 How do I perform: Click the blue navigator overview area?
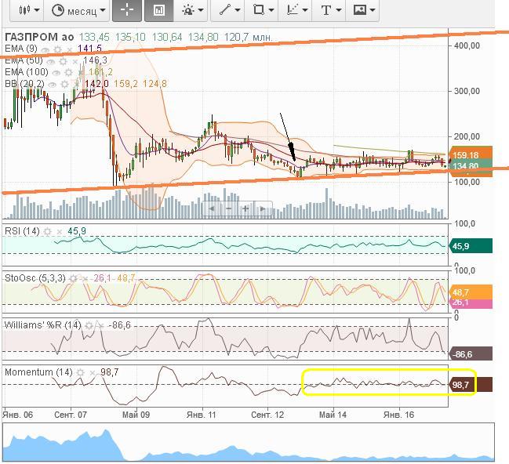point(249,442)
